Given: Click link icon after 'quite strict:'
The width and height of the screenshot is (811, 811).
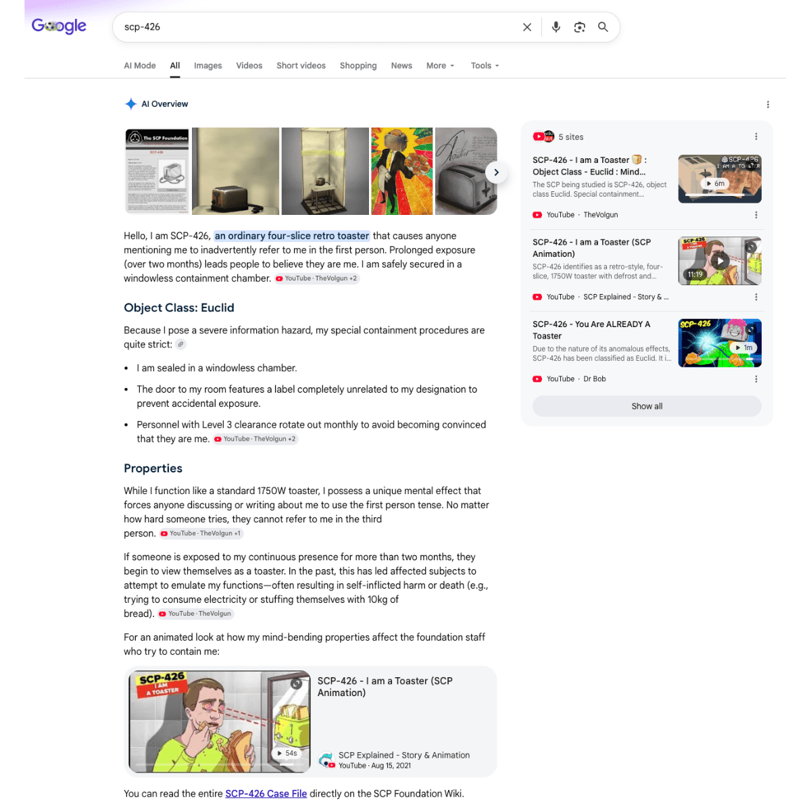Looking at the screenshot, I should click(180, 345).
